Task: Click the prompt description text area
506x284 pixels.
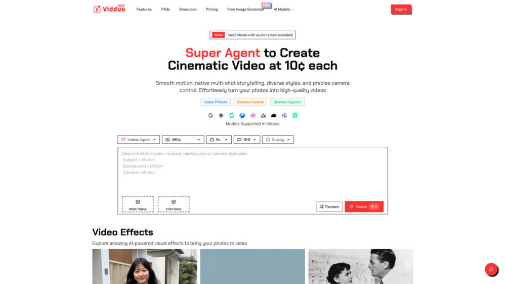Action: [252, 171]
